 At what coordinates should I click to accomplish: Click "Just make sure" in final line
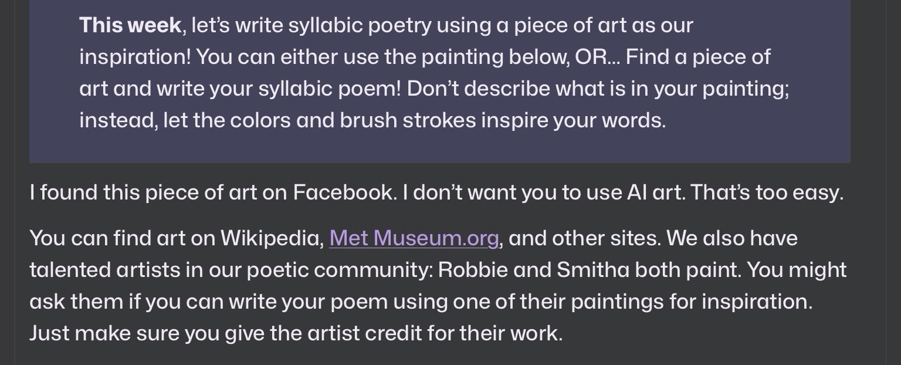point(104,333)
